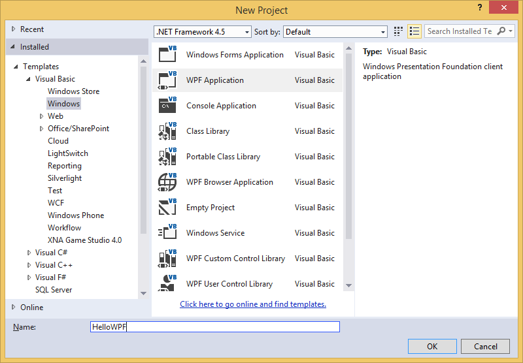Viewport: 523px width, 363px height.
Task: Switch to medium icons list view
Action: pyautogui.click(x=414, y=31)
